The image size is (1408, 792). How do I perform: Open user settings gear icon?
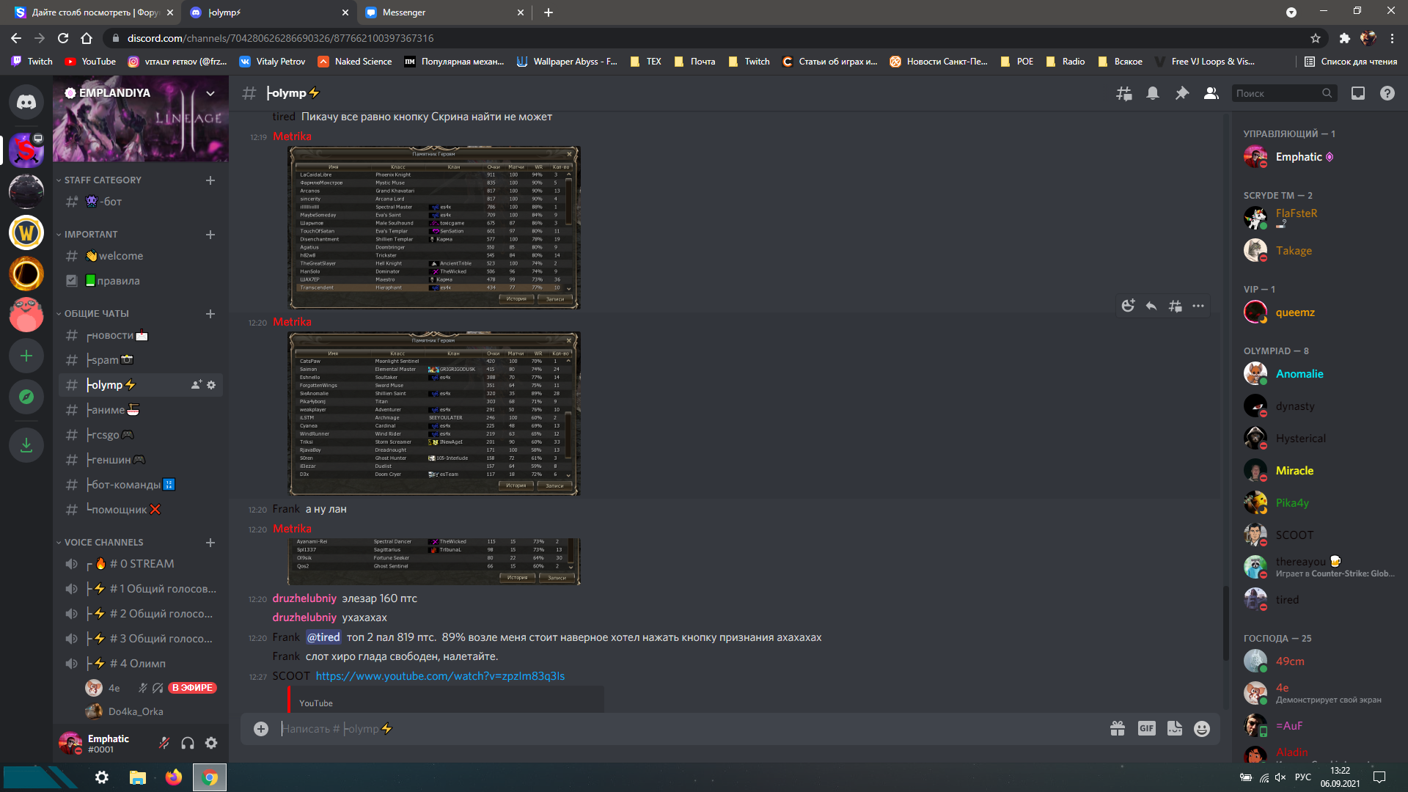(x=211, y=743)
